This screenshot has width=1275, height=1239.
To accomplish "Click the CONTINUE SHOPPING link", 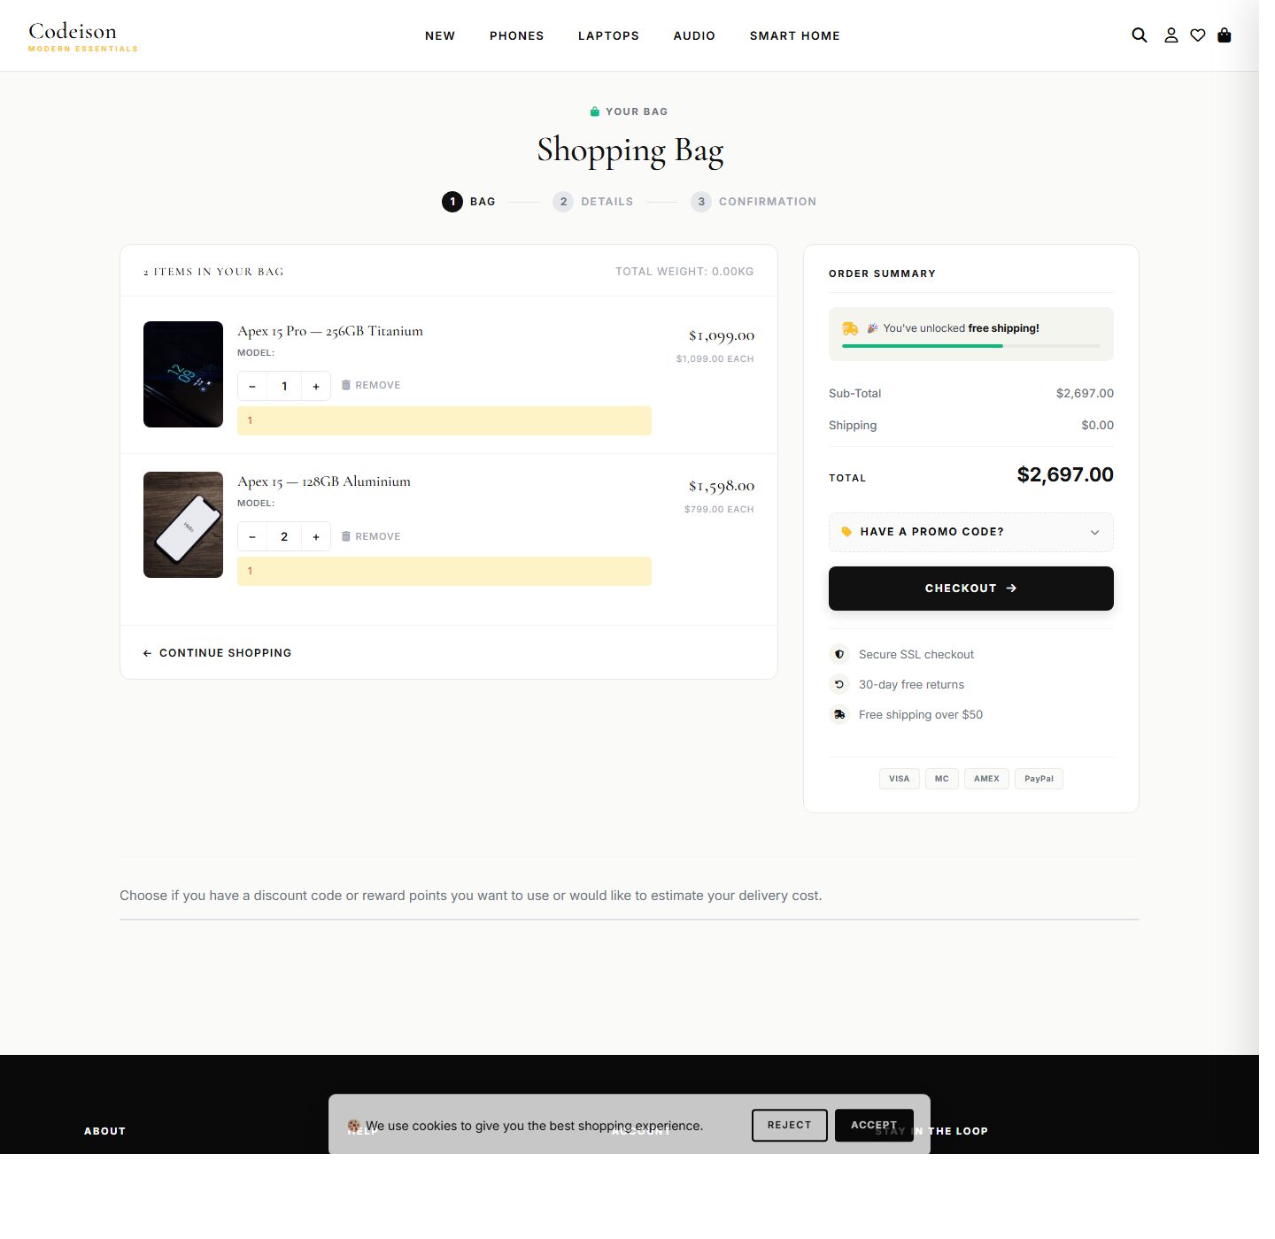I will coord(217,652).
